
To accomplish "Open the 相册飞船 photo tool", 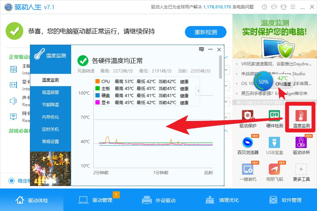I will coord(274,171).
